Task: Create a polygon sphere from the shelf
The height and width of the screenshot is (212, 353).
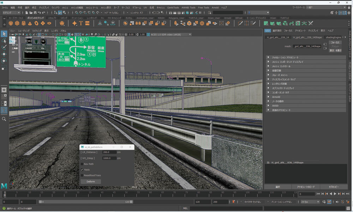Action: tap(11, 23)
